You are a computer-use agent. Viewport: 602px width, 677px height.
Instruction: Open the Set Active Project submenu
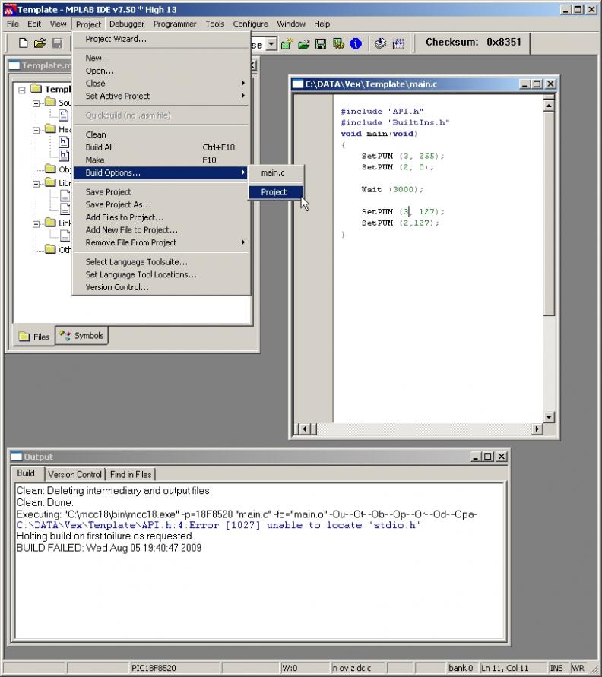(162, 96)
